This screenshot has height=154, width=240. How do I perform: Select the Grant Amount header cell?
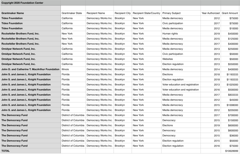point(230,13)
